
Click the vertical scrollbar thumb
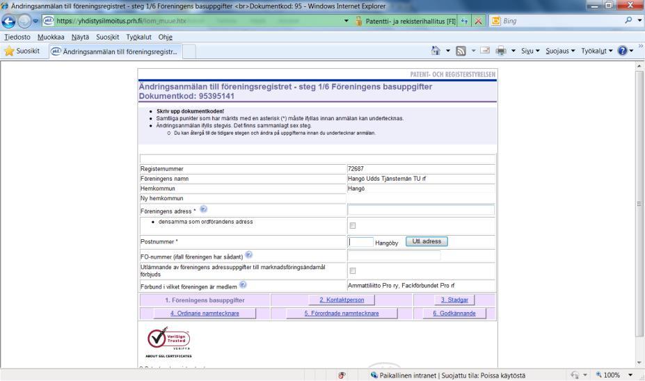[639, 204]
